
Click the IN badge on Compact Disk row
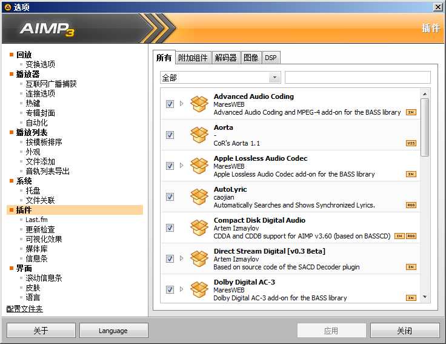click(x=399, y=236)
